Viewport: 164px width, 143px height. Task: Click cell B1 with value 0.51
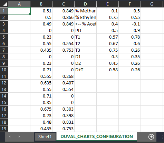coord(41,11)
